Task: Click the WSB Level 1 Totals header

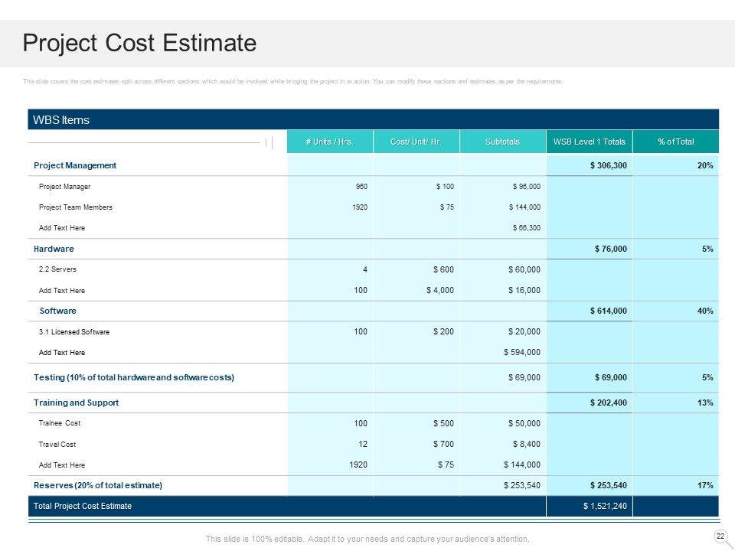Action: 590,142
